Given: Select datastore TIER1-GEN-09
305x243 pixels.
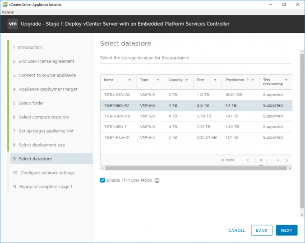Looking at the screenshot, I should pos(196,116).
